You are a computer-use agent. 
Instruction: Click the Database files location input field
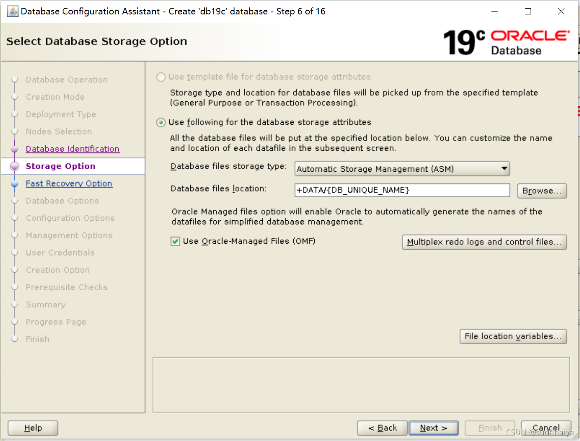(x=402, y=190)
